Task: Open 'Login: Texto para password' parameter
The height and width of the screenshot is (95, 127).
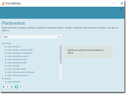Action: tap(18, 75)
